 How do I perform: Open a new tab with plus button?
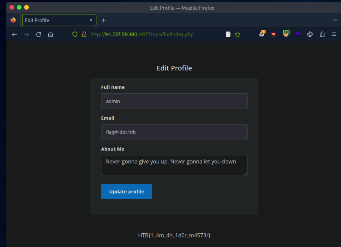103,20
